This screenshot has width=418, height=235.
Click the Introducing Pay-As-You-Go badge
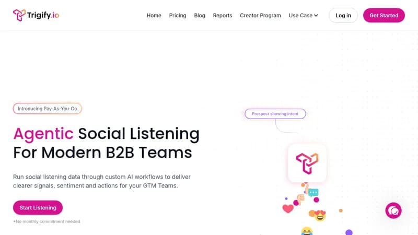[x=48, y=109]
